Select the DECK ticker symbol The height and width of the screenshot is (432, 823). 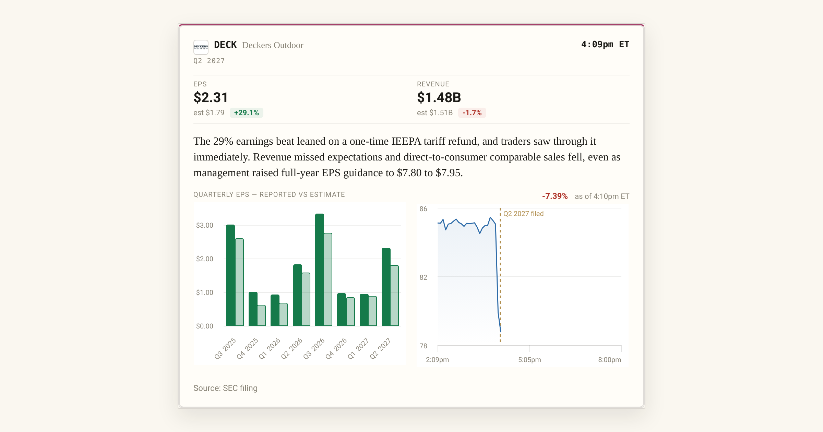(x=225, y=45)
